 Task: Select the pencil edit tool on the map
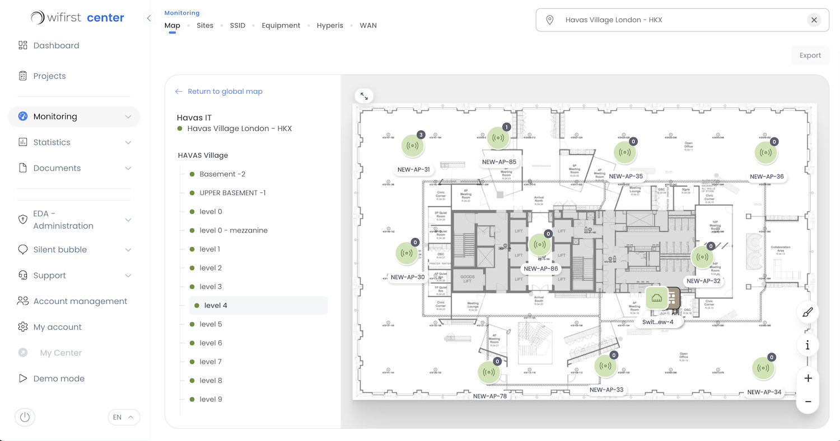[807, 312]
